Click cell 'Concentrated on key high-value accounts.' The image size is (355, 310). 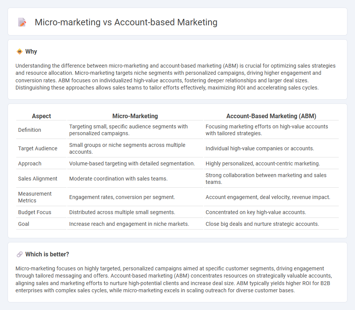[x=271, y=212]
